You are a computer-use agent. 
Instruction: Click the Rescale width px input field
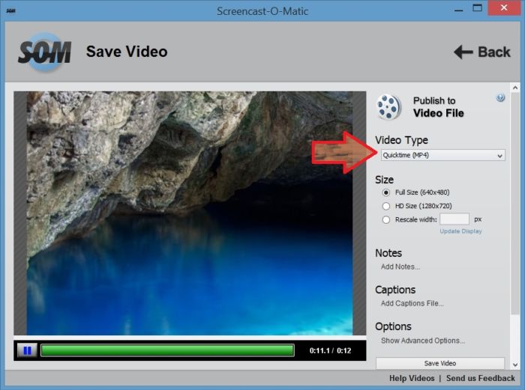coord(454,219)
